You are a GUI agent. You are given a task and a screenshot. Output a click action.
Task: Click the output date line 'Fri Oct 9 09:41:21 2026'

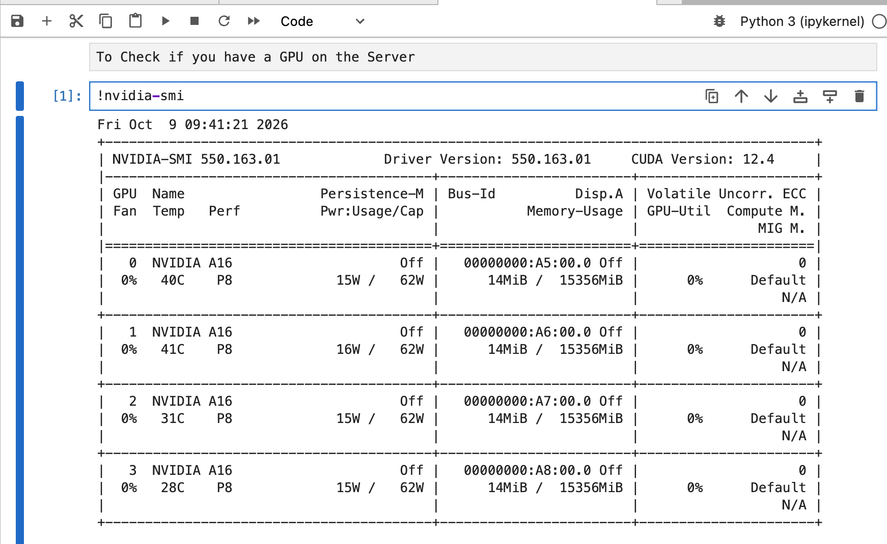(193, 125)
